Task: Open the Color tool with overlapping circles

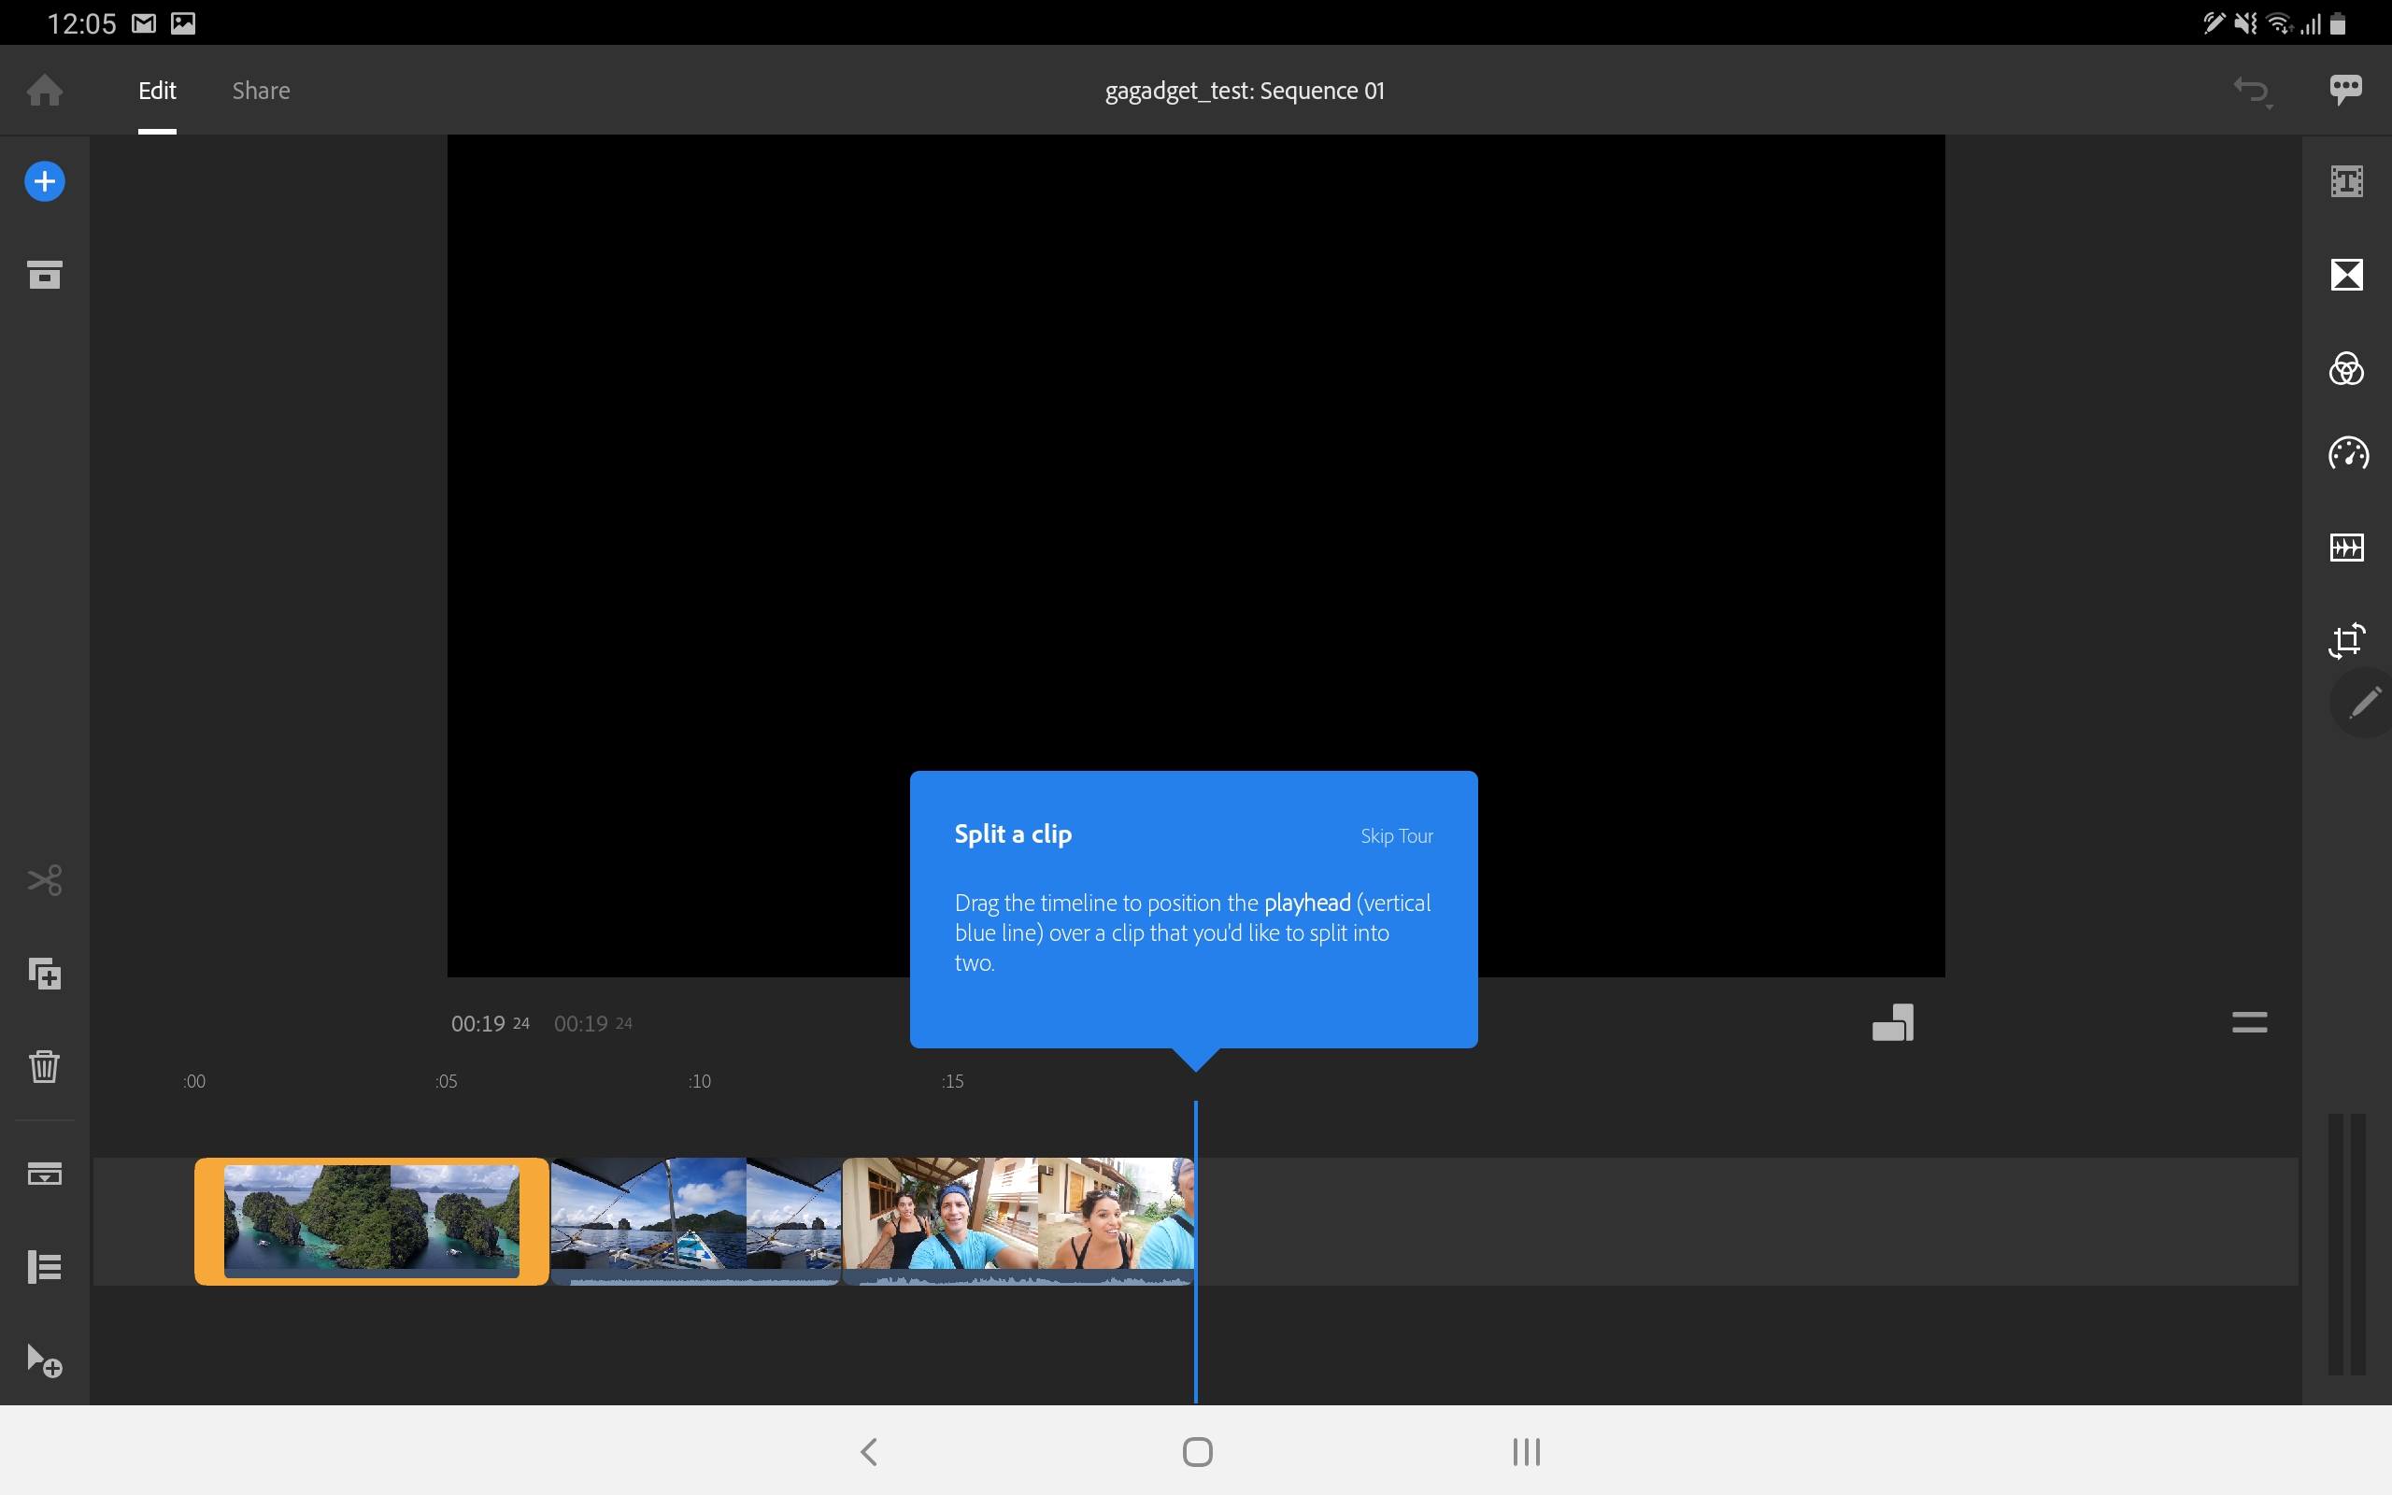Action: 2346,368
